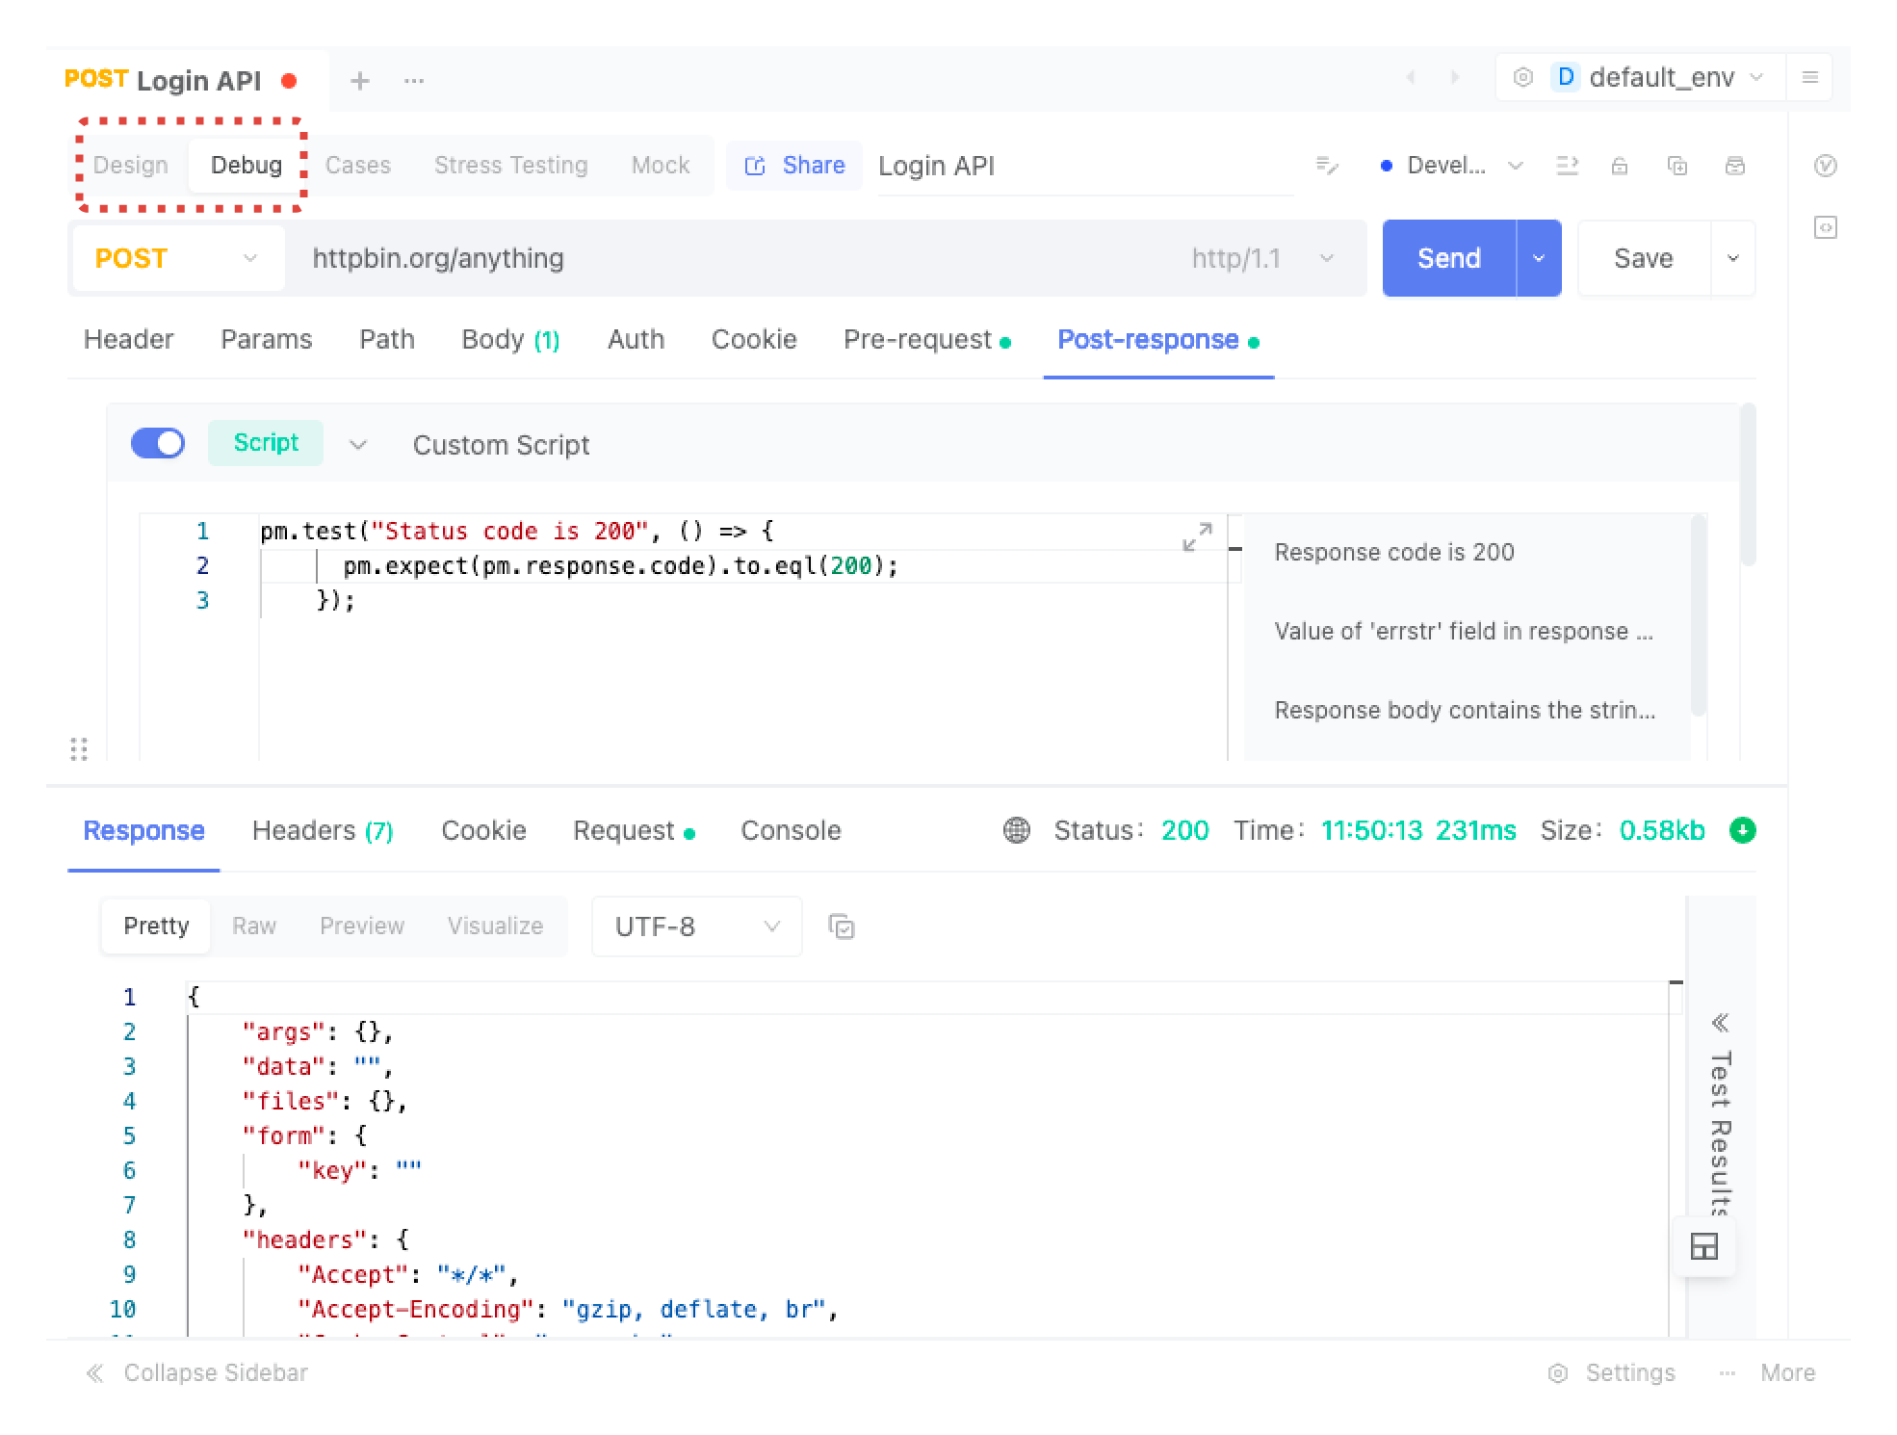Go to next tab arrow

pyautogui.click(x=1455, y=77)
